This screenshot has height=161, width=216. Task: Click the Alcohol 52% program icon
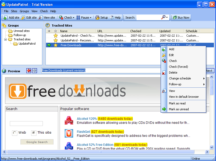click(x=69, y=146)
